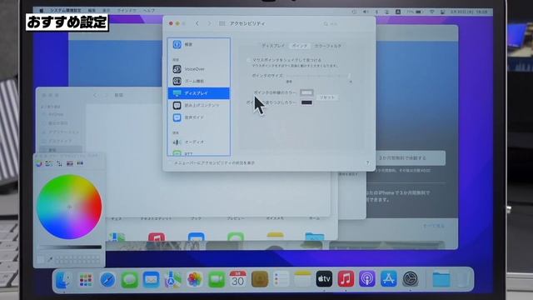This screenshot has width=533, height=300.
Task: Select the 概要 item in Accessibility sidebar
Action: coord(199,44)
